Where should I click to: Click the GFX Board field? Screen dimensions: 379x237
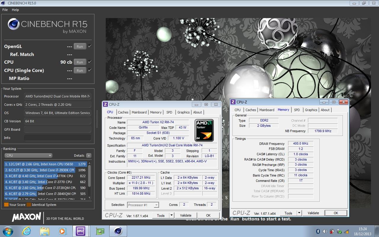(57, 129)
